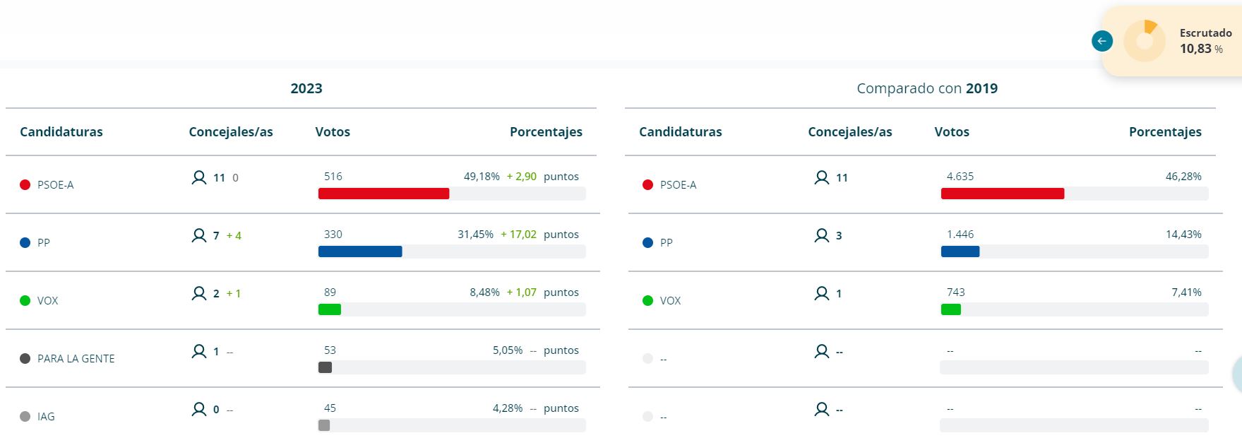
Task: Click the Concejales/as header in 2023 table
Action: [x=231, y=132]
